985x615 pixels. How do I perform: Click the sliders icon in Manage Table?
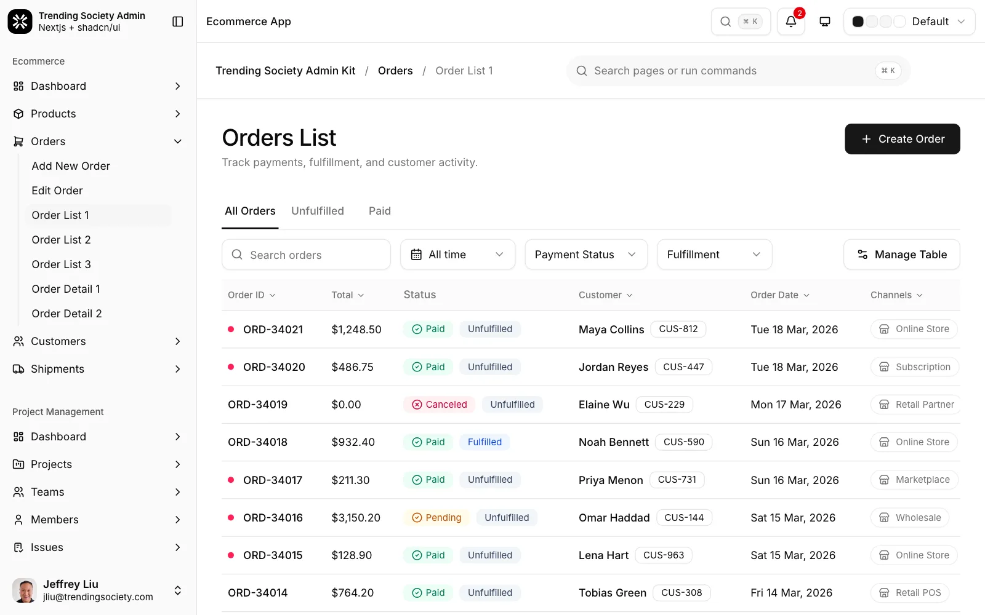pos(862,255)
